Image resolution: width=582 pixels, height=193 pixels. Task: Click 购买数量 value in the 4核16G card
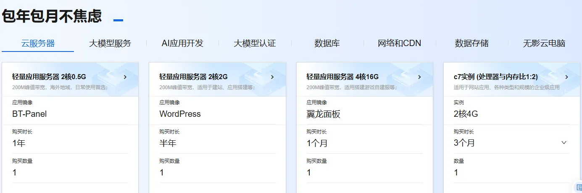(x=308, y=172)
